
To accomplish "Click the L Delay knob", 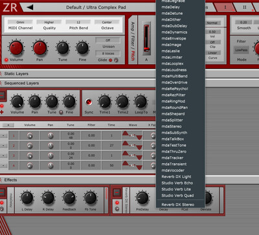I will pos(27,198).
